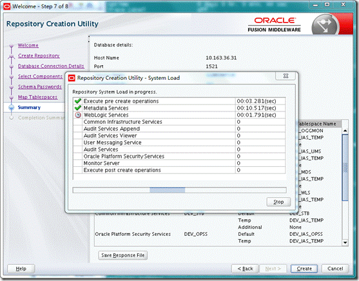Click the Completion Summary step
Screen dimensions: 359x281
(x=41, y=118)
